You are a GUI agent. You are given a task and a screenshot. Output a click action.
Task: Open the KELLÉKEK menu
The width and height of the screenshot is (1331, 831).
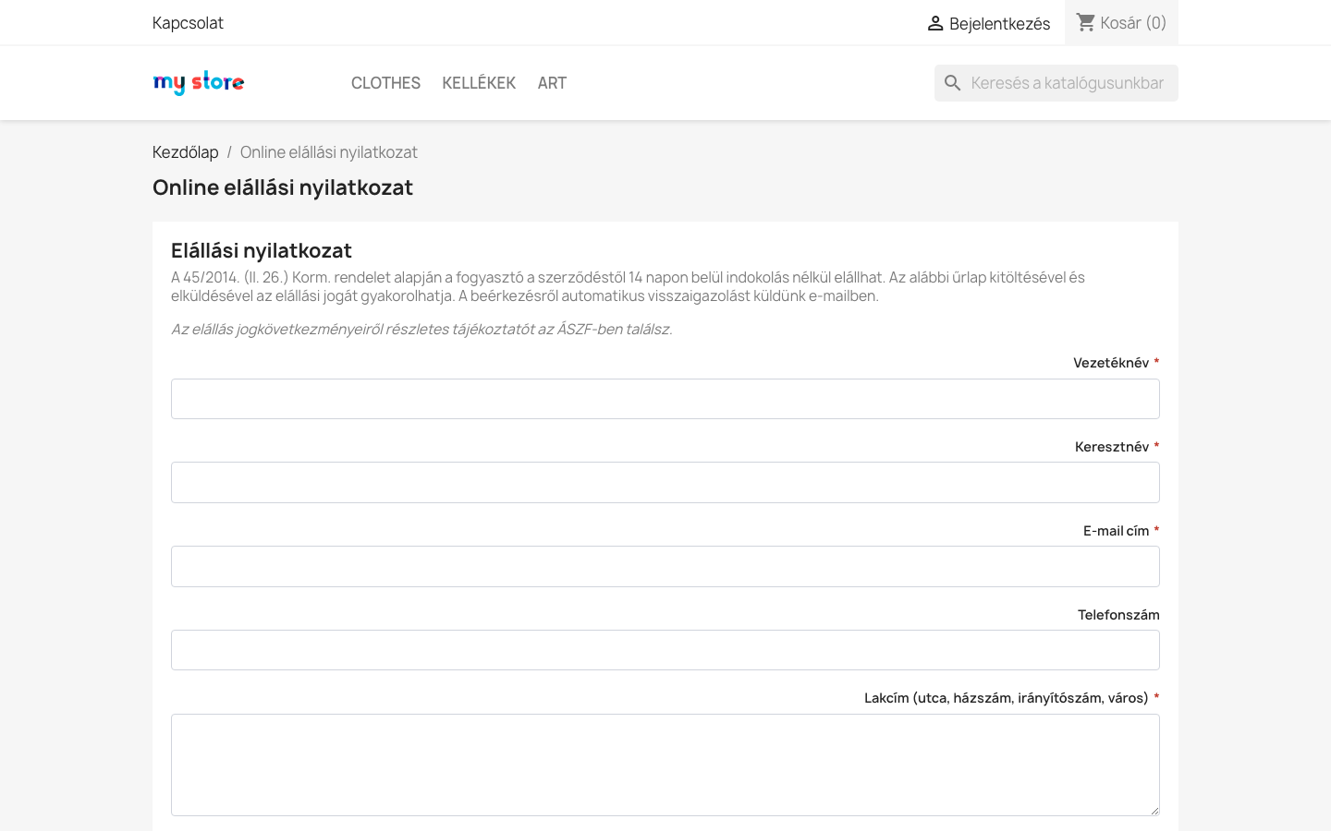479,83
